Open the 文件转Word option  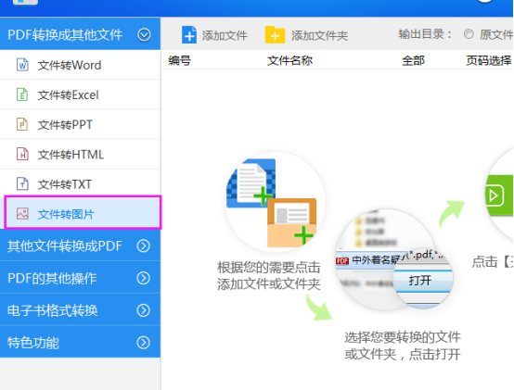[81, 65]
